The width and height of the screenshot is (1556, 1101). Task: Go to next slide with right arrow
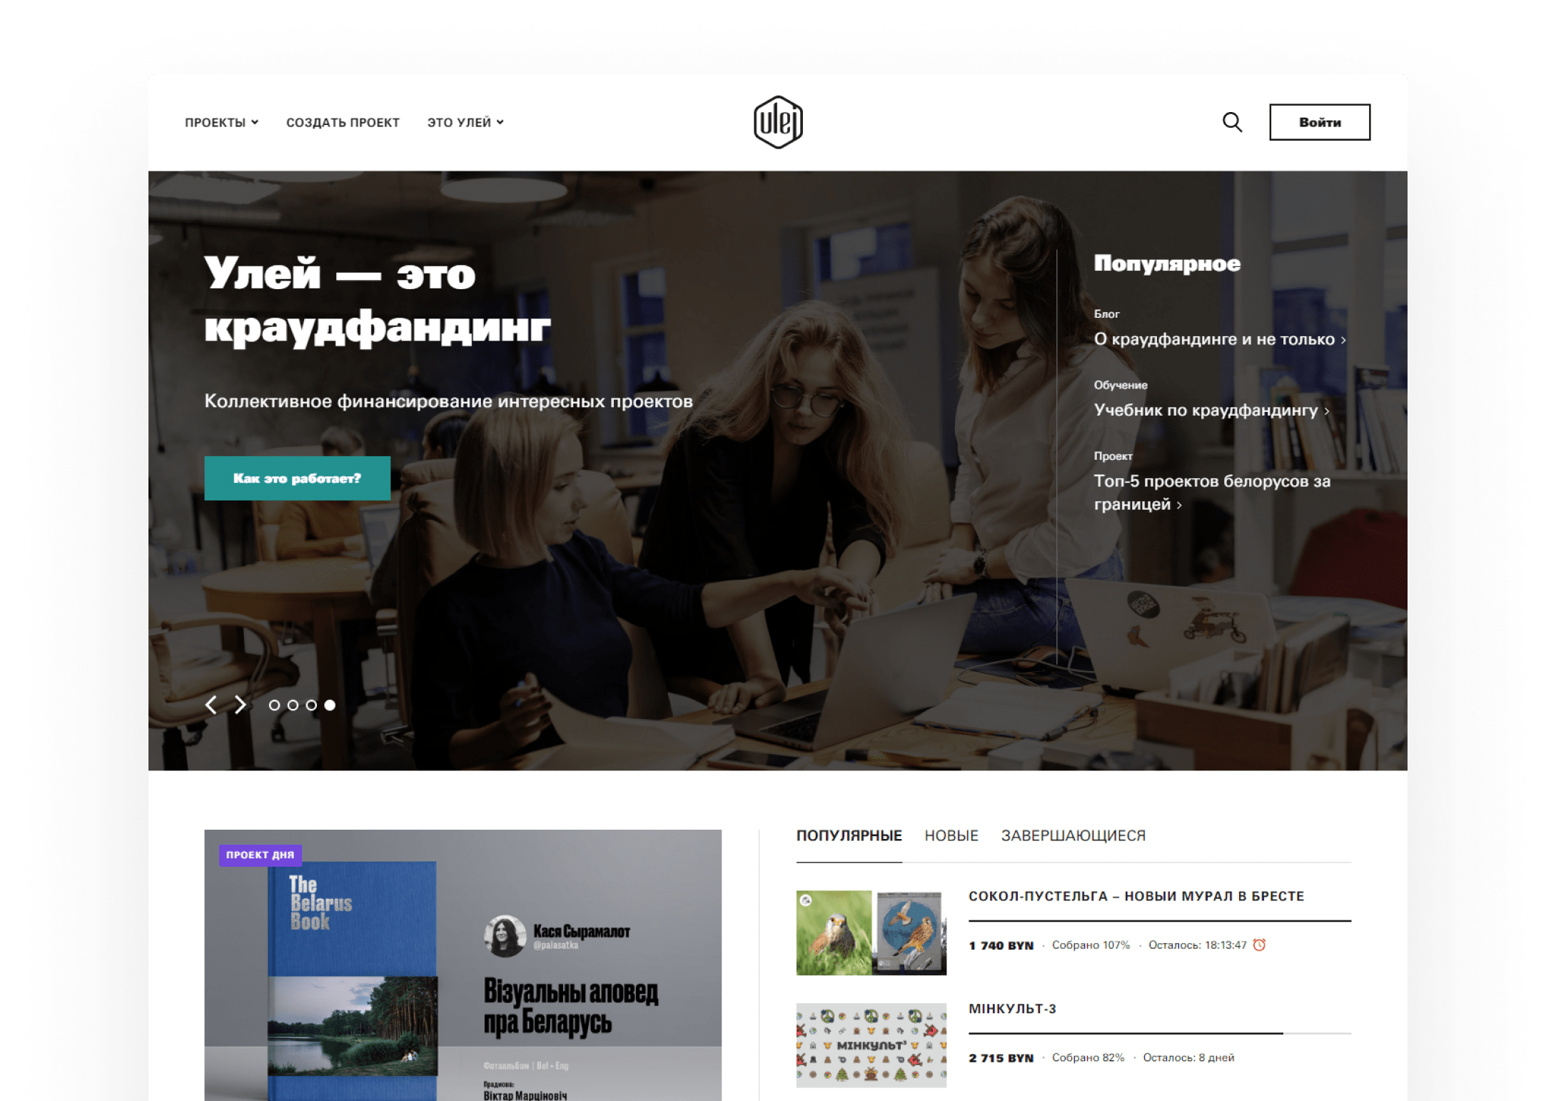coord(241,705)
